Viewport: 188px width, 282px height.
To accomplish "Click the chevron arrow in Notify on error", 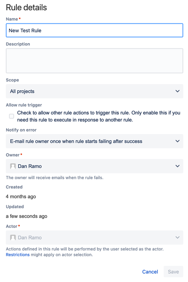I will [177, 141].
